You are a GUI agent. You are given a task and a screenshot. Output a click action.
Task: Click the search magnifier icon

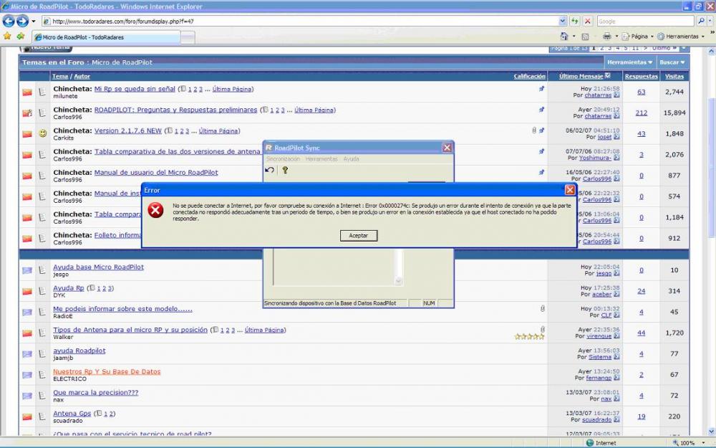pos(700,22)
